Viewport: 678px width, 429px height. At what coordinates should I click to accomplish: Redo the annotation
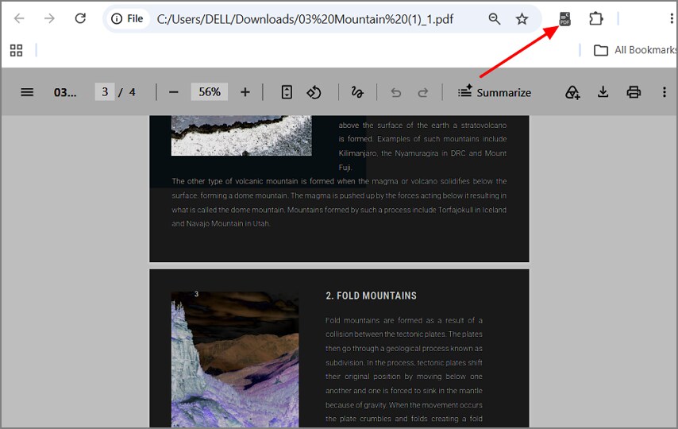[x=423, y=93]
